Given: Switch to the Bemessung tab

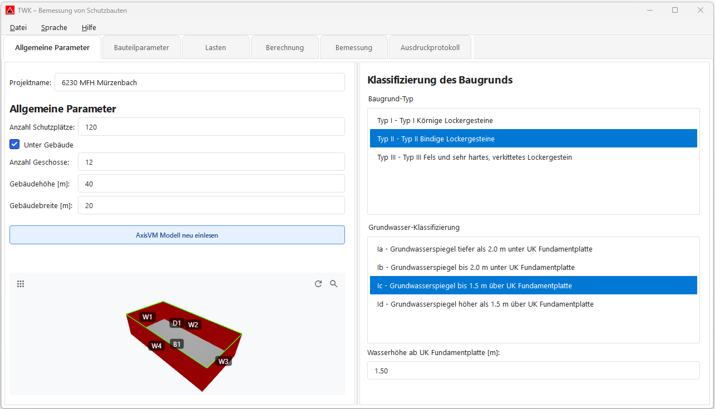Looking at the screenshot, I should coord(353,47).
